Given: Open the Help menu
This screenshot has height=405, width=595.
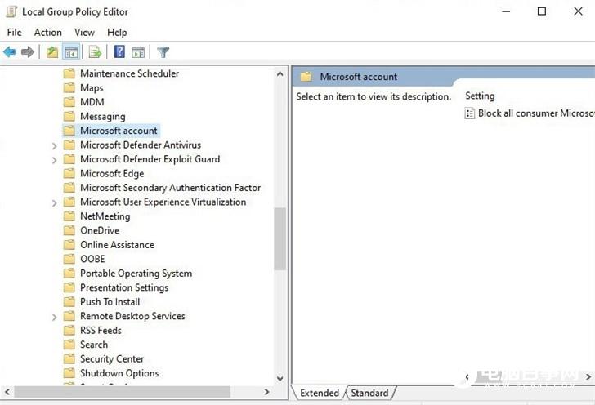Looking at the screenshot, I should 117,32.
